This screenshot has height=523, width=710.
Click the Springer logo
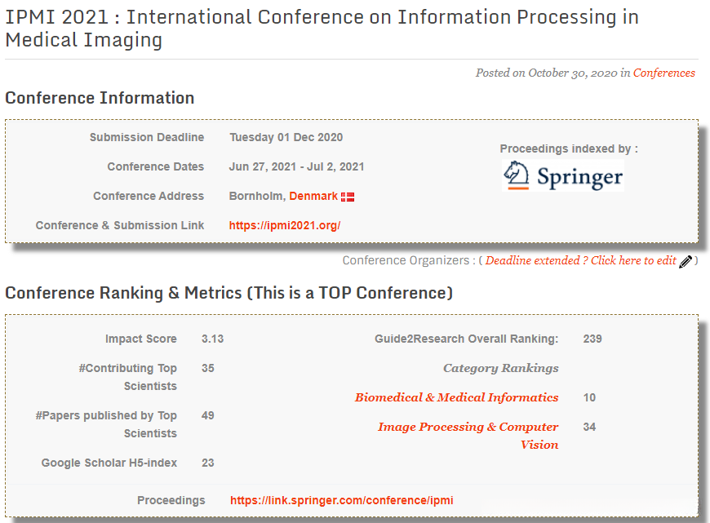pos(563,175)
